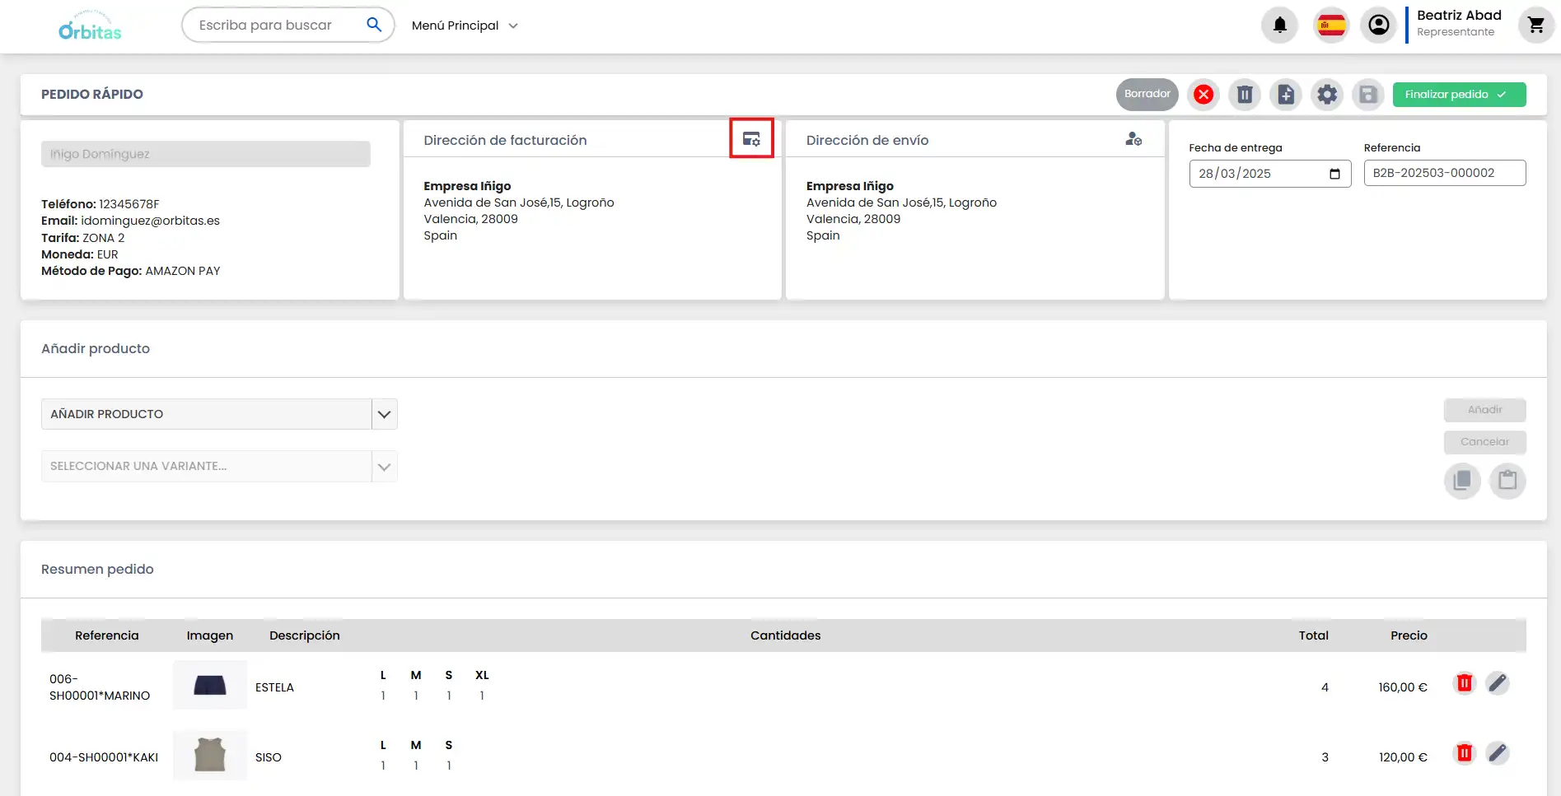Click the ESTELA product thumbnail
Viewport: 1561px width, 796px height.
pyautogui.click(x=210, y=685)
